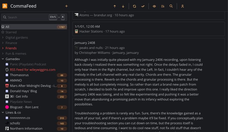Click the Hacker Stations feed favicon
The height and width of the screenshot is (132, 228).
pyautogui.click(x=76, y=31)
